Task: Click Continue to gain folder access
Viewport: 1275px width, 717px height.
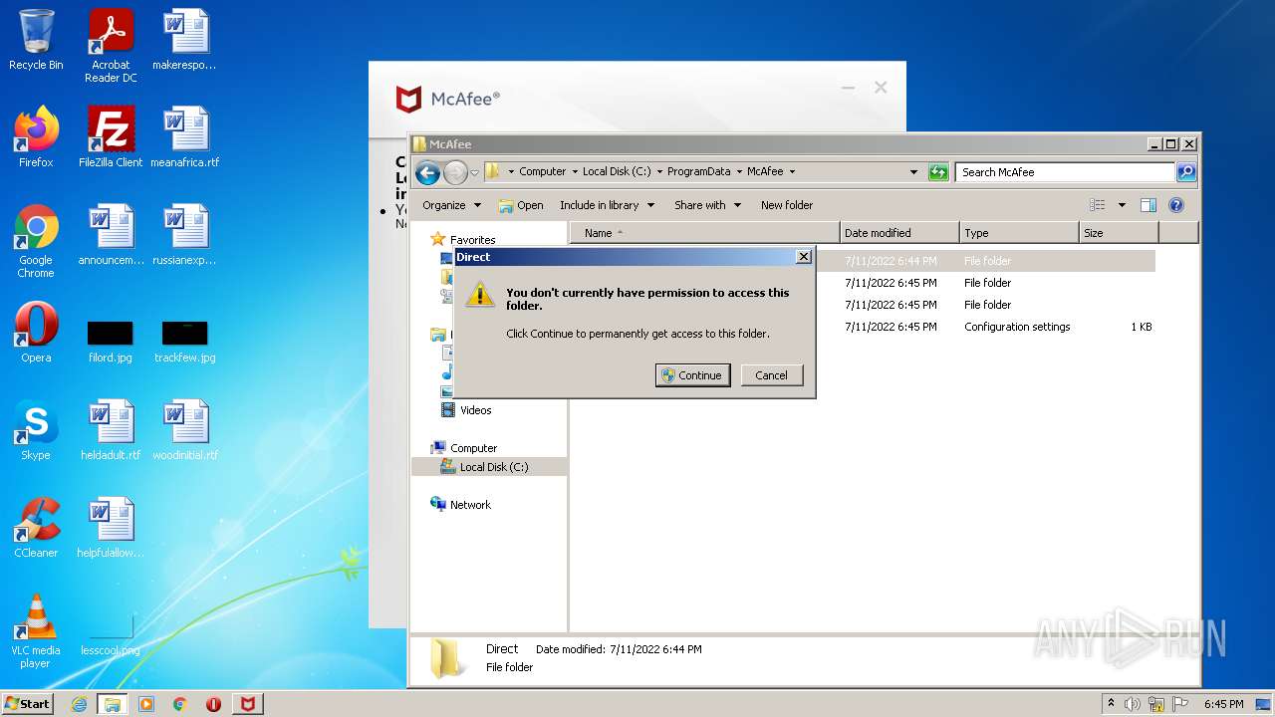Action: [x=693, y=375]
